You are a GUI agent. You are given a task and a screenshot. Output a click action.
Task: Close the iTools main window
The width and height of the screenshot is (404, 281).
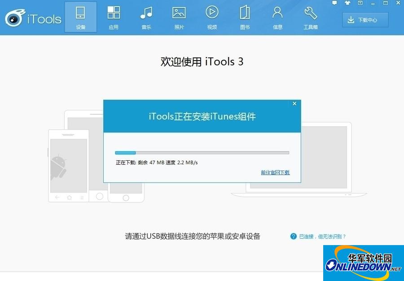(x=398, y=3)
